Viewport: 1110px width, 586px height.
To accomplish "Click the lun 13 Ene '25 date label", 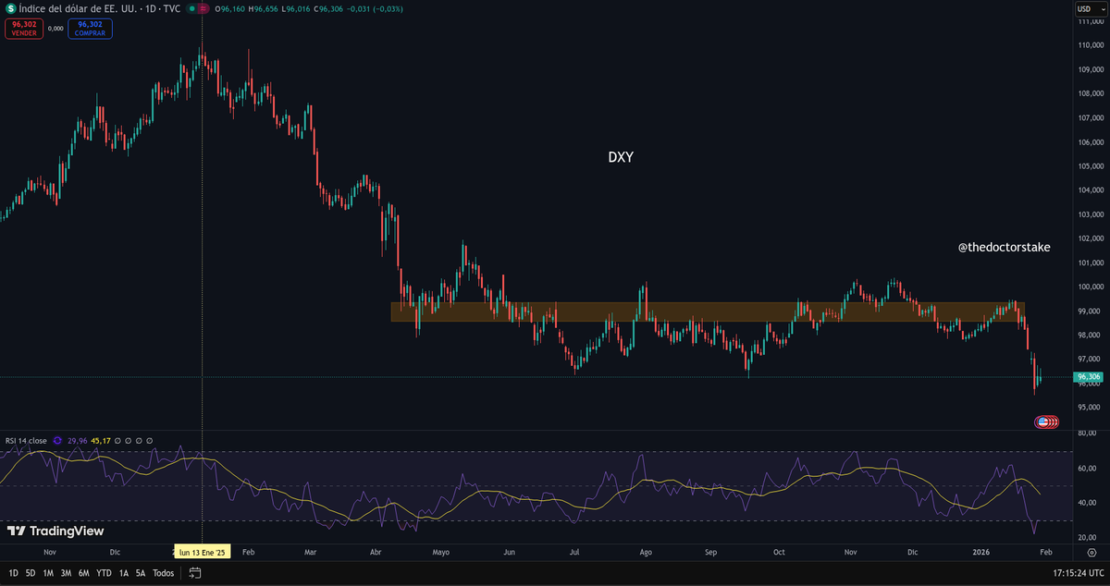I will pos(203,552).
